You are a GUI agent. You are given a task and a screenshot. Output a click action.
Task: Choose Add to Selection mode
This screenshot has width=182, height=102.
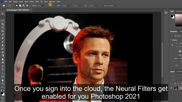pyautogui.click(x=20, y=6)
